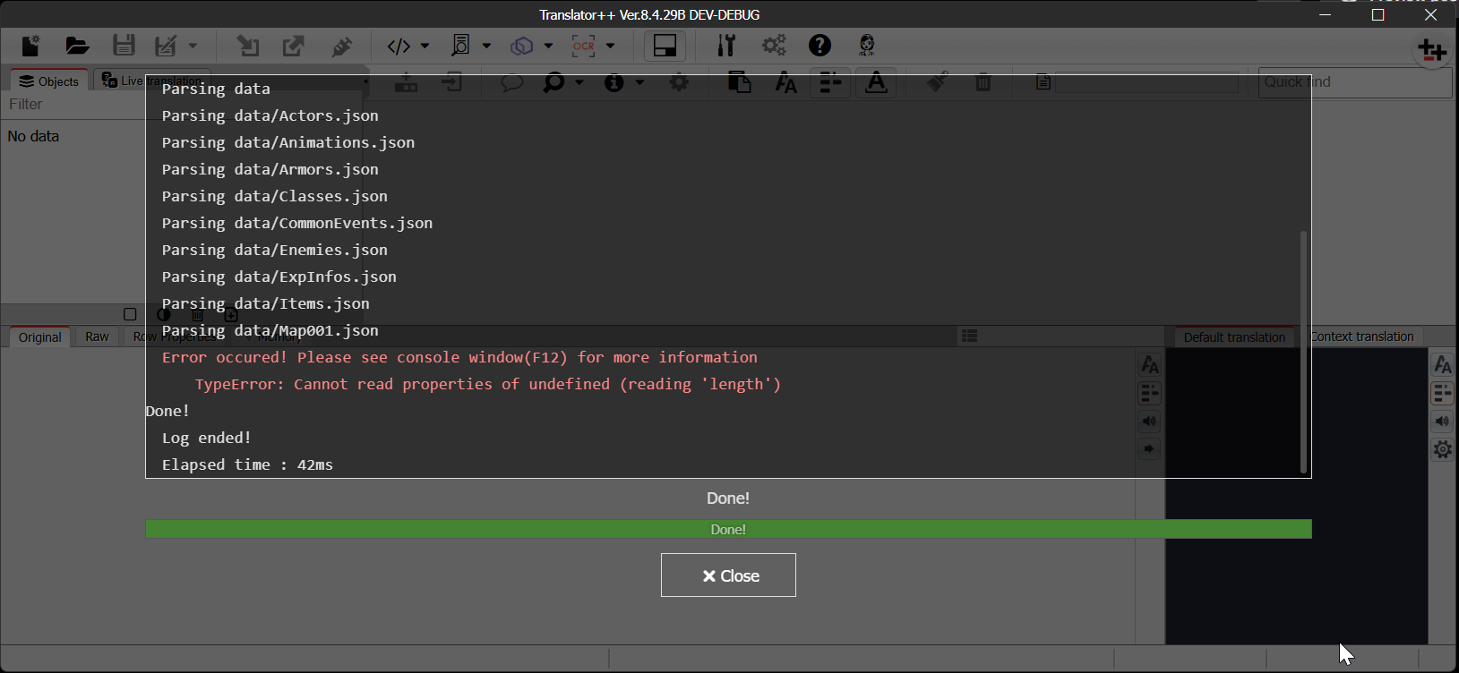This screenshot has height=673, width=1459.
Task: Click the 'Parsing data/Actors.json' log line
Action: (270, 116)
